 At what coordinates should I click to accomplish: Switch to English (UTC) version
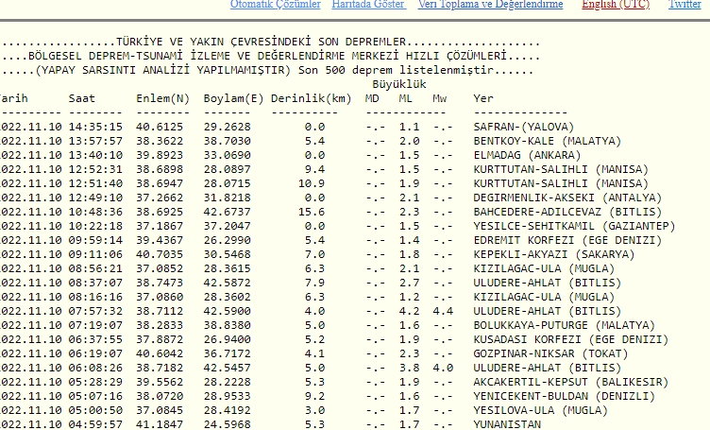click(x=615, y=5)
